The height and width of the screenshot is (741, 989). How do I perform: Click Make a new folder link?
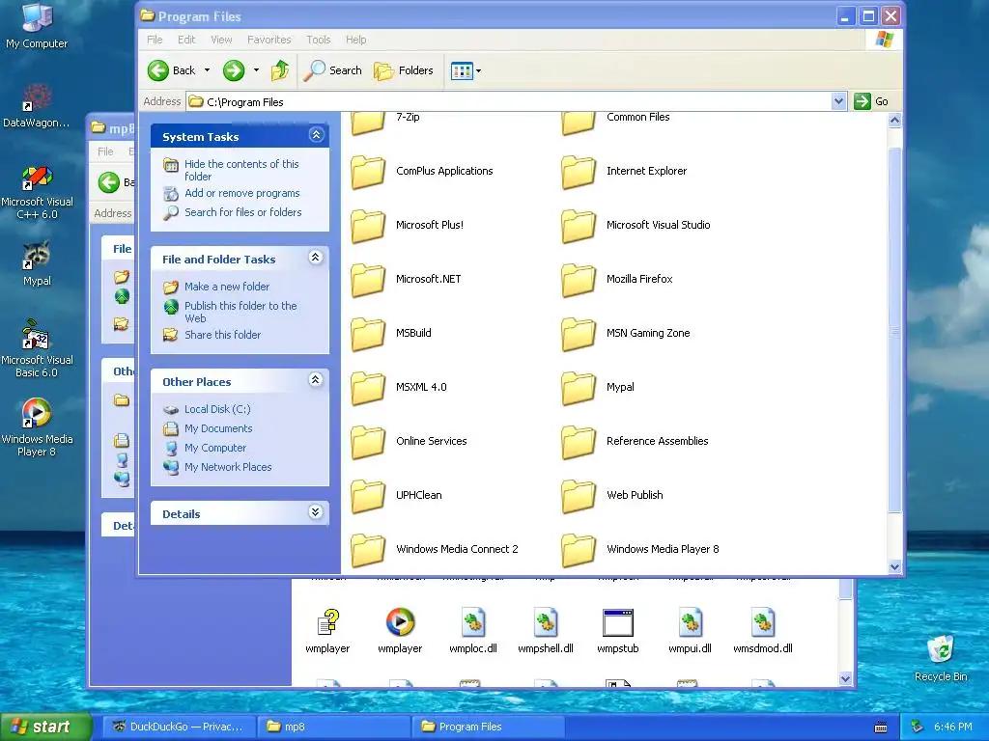227,287
